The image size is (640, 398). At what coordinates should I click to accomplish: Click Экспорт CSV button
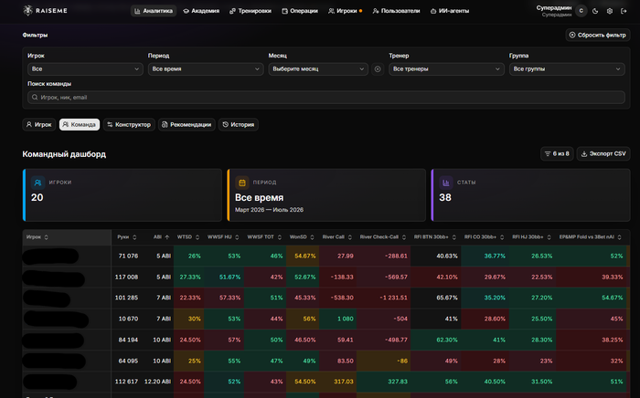click(603, 153)
